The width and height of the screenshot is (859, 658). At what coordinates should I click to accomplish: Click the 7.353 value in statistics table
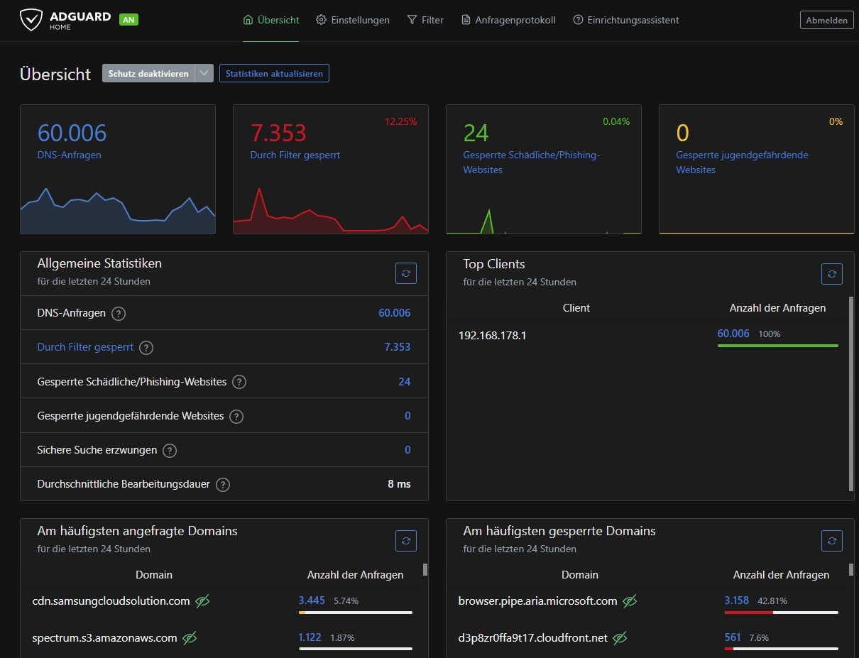point(397,347)
